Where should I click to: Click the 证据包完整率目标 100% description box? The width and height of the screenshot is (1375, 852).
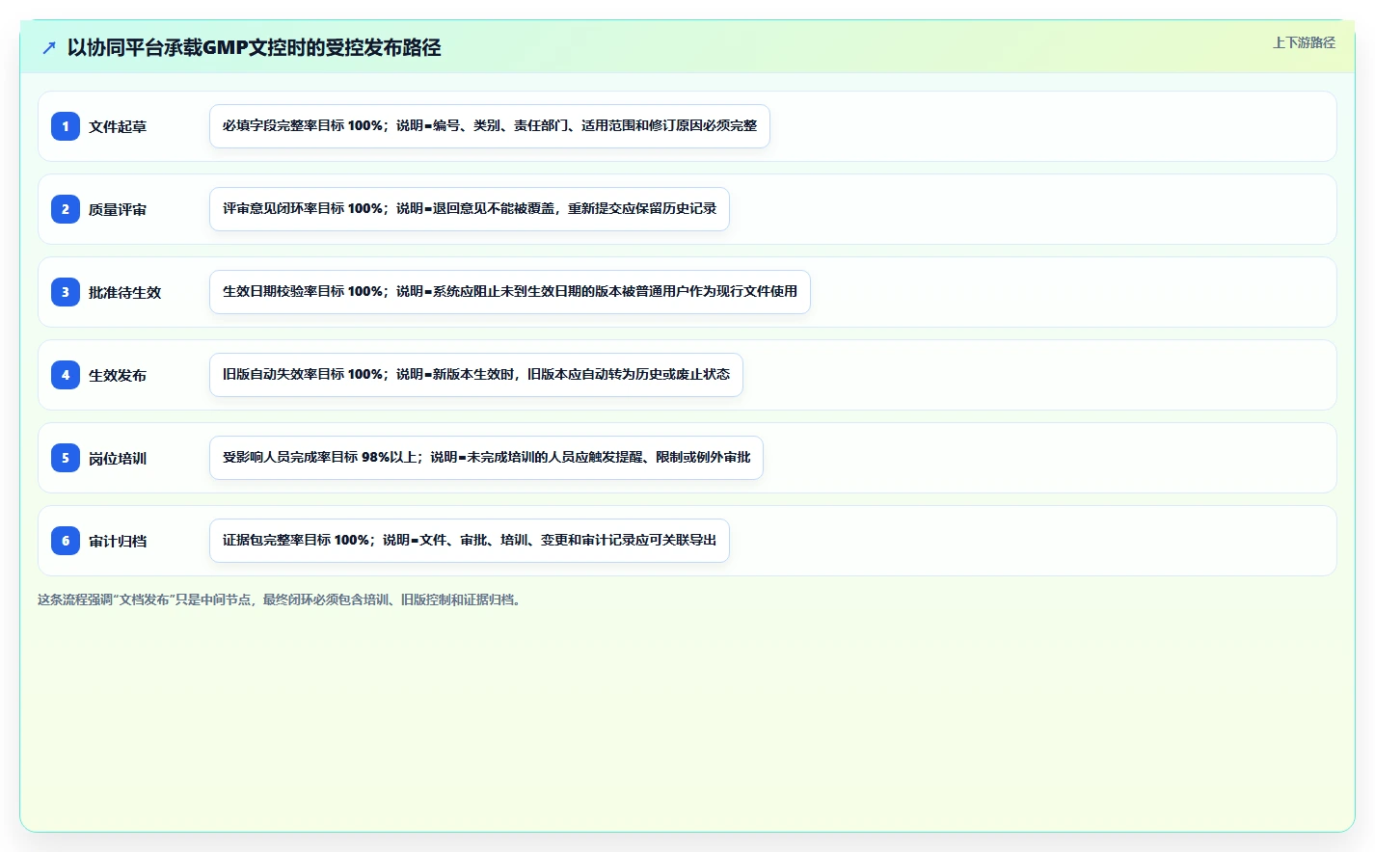coord(470,541)
